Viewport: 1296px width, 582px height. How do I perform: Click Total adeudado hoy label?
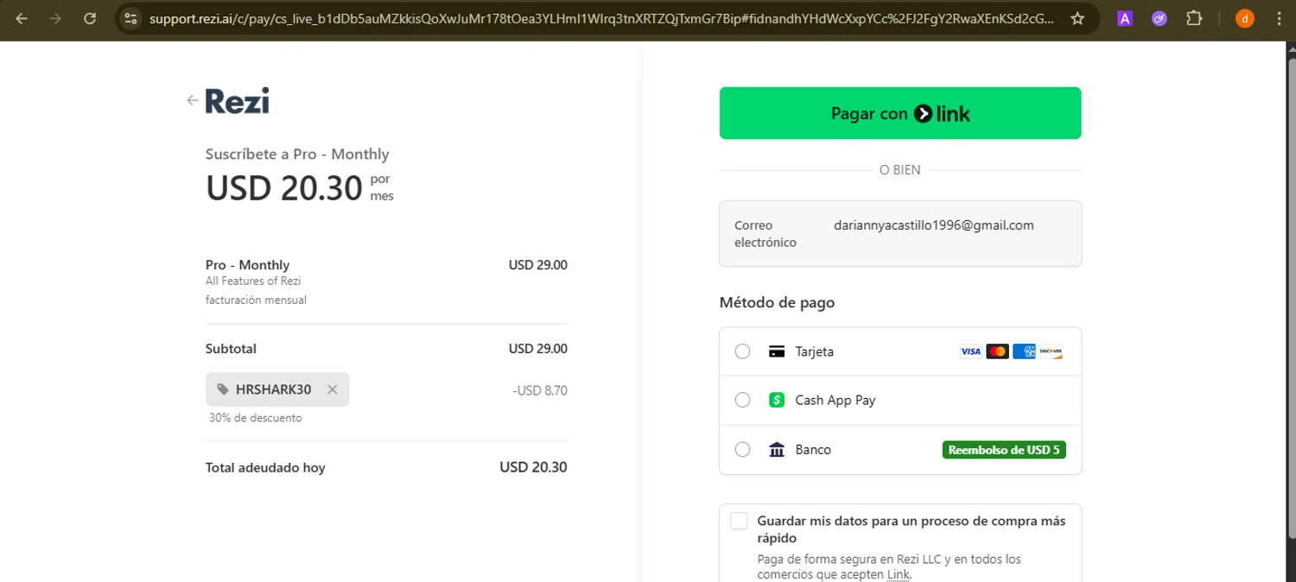[265, 467]
